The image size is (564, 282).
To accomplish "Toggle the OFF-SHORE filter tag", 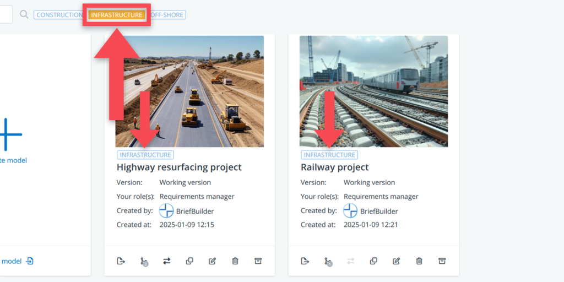I will [167, 15].
